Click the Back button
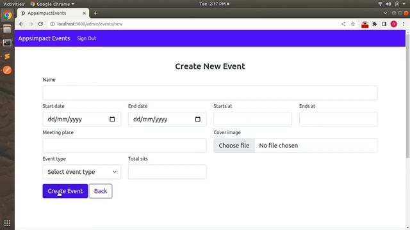The width and height of the screenshot is (410, 230). [x=101, y=191]
